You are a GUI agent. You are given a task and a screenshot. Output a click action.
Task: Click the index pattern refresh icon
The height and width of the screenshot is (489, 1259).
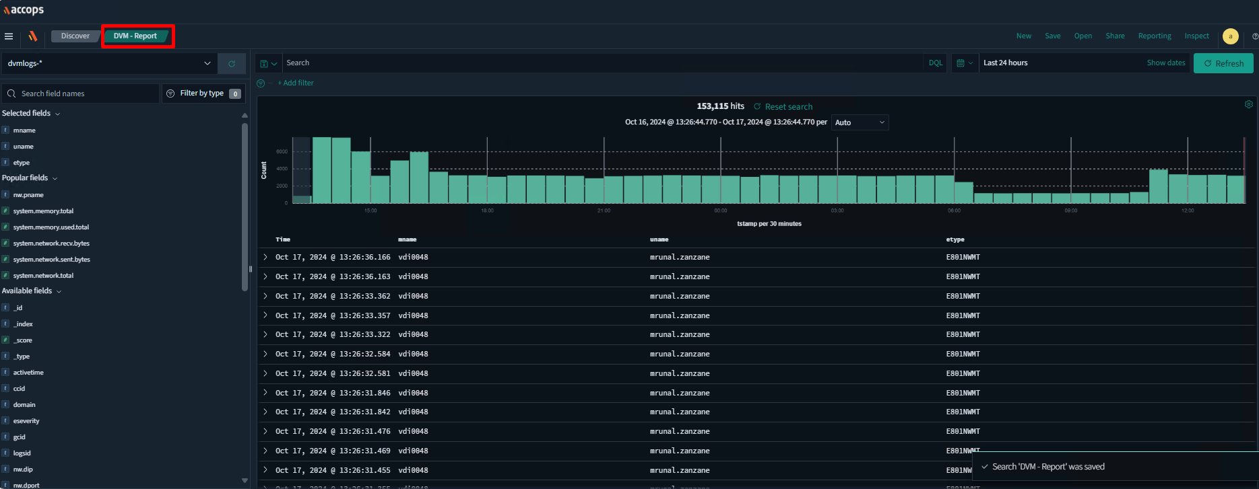[232, 64]
